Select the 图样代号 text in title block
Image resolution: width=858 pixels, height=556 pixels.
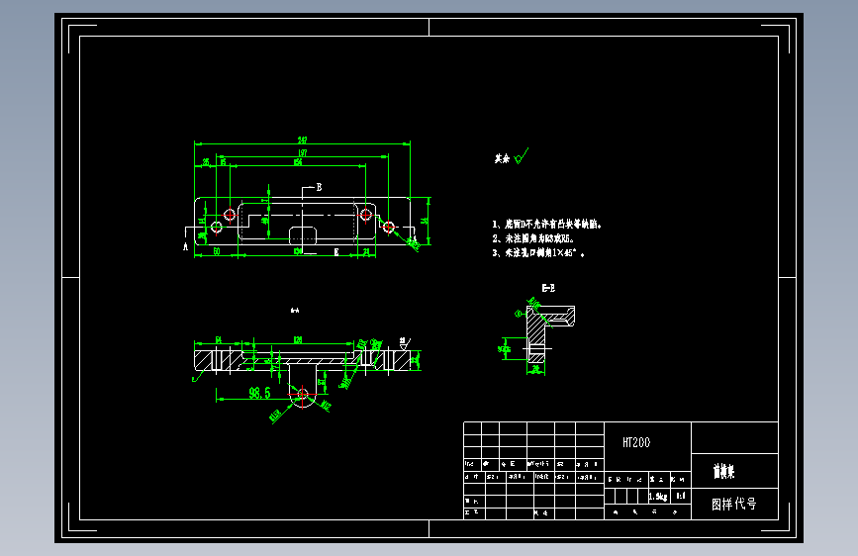click(733, 504)
